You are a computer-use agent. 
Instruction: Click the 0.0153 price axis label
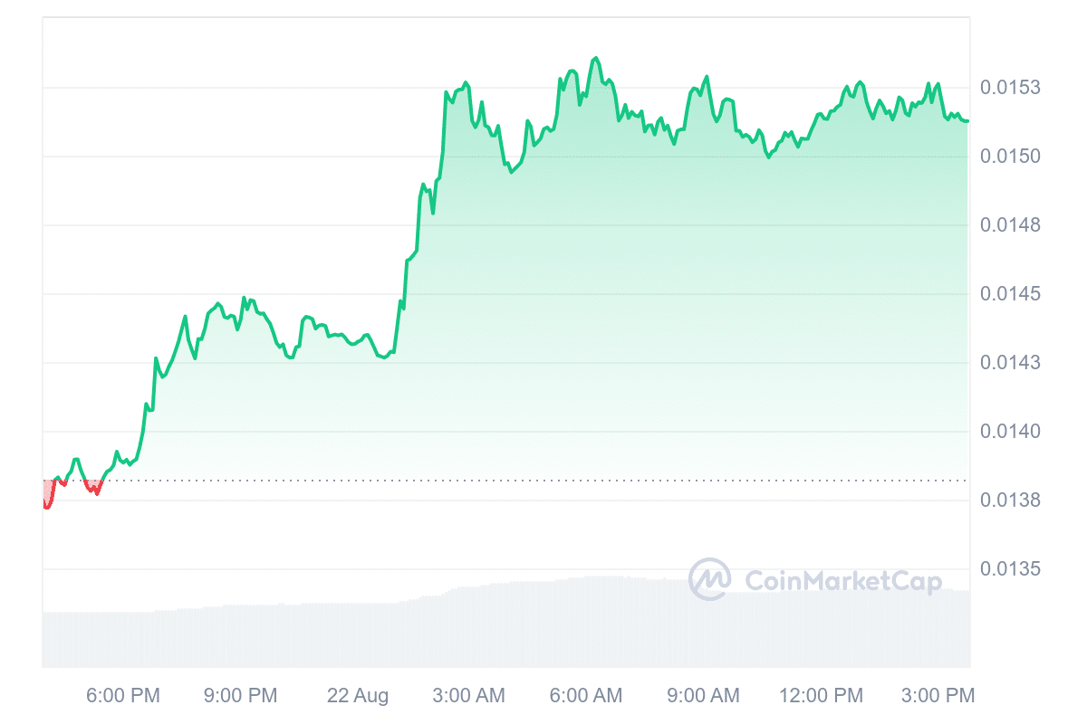click(x=1011, y=88)
